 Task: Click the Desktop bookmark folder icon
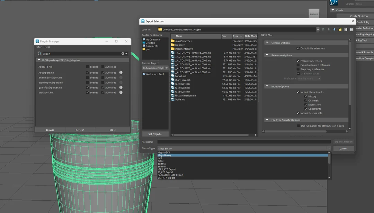pos(143,43)
